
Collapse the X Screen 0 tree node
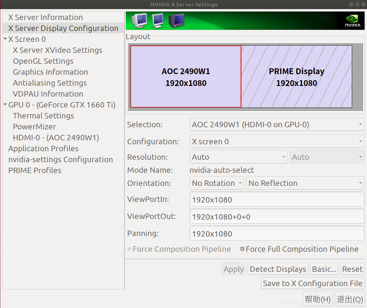pos(5,39)
